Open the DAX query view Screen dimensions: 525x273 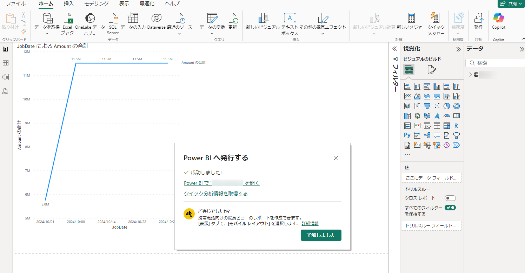[6, 91]
